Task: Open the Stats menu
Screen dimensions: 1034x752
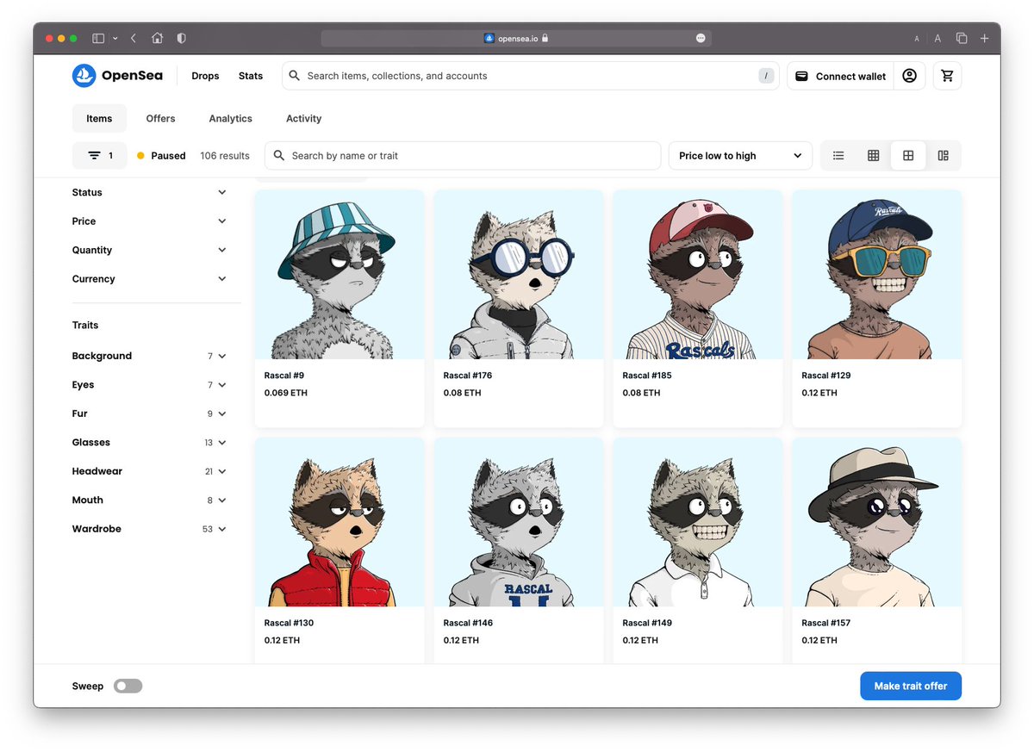Action: coord(251,76)
